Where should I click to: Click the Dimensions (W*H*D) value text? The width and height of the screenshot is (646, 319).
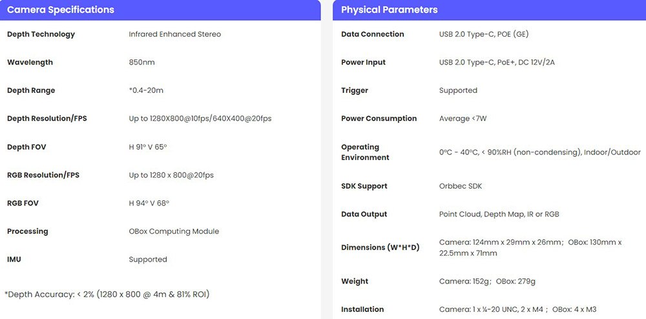530,248
